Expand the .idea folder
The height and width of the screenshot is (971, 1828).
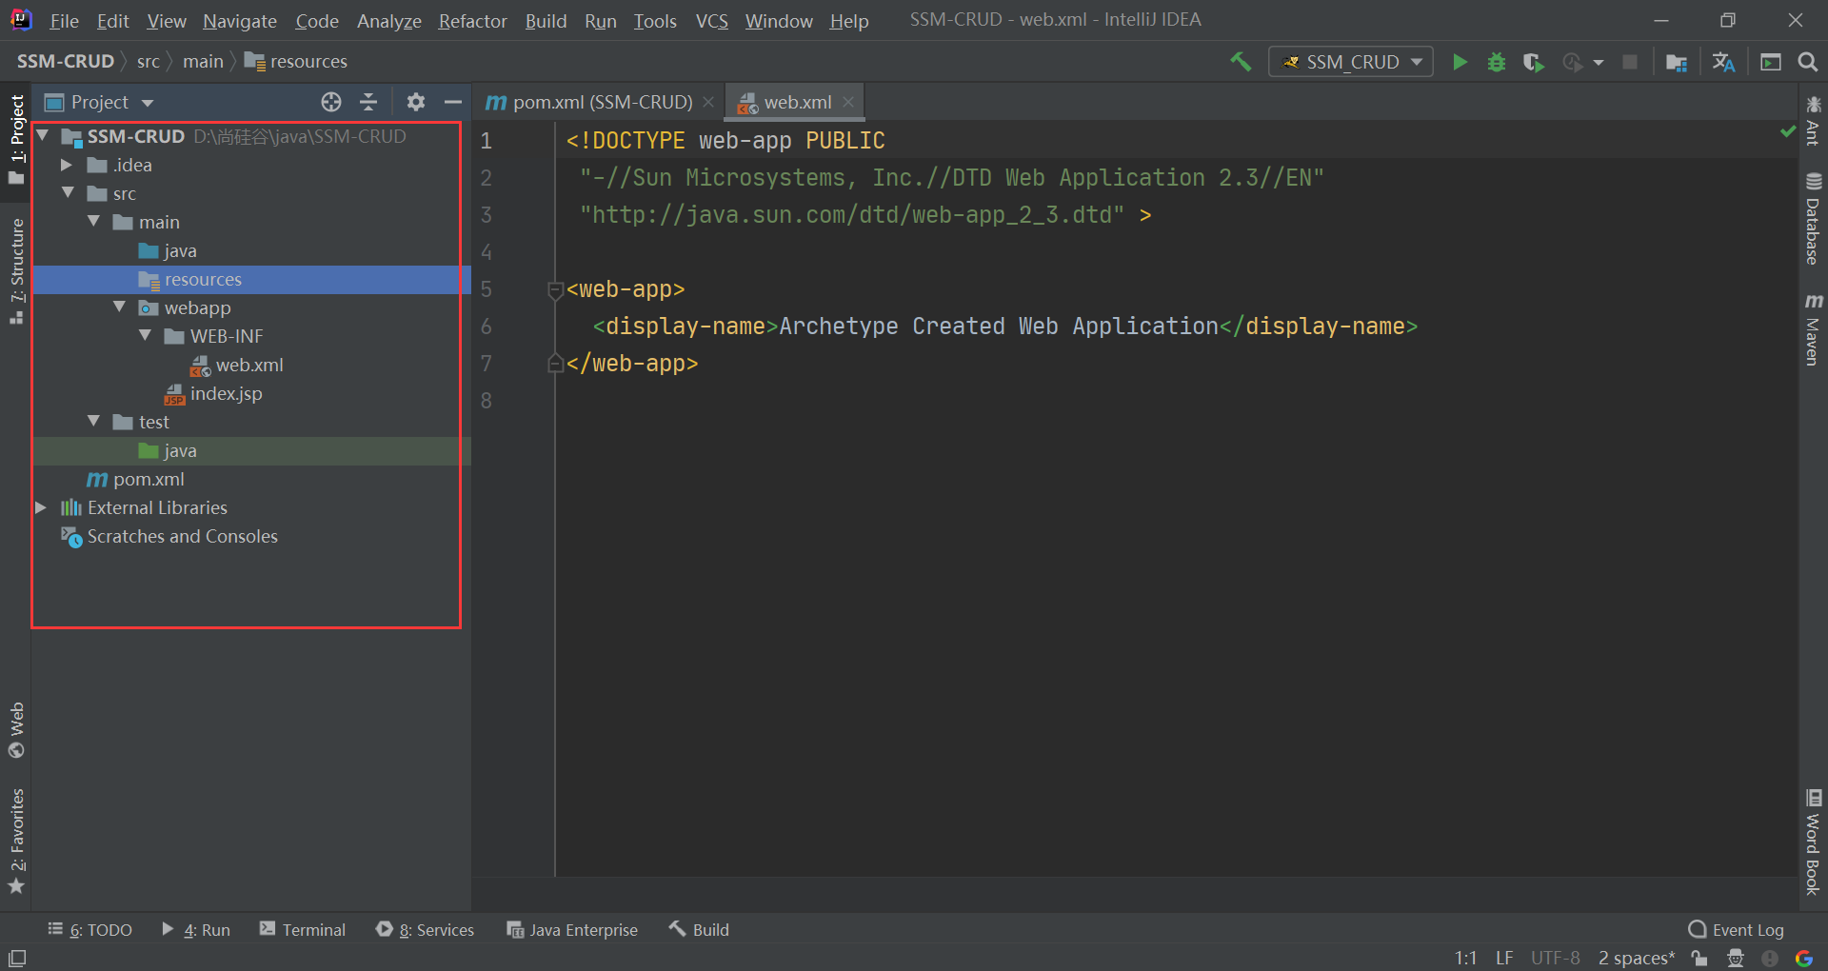67,165
